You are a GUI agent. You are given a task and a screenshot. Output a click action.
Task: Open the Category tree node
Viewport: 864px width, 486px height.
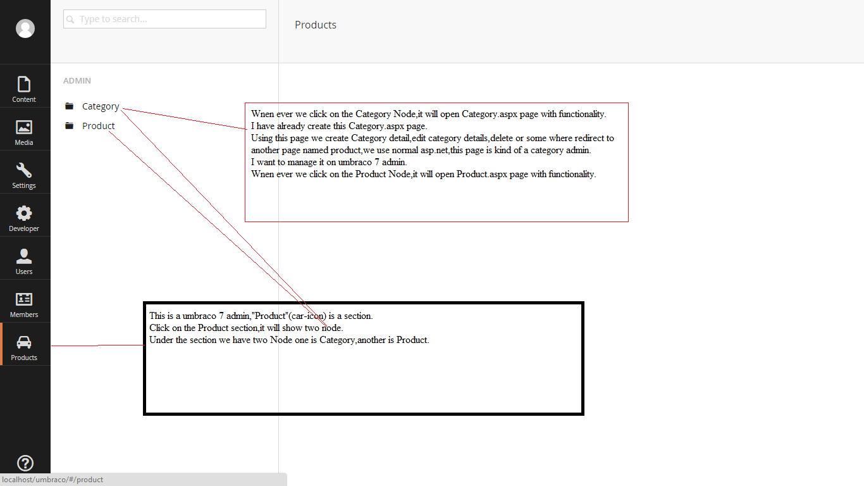(x=101, y=106)
